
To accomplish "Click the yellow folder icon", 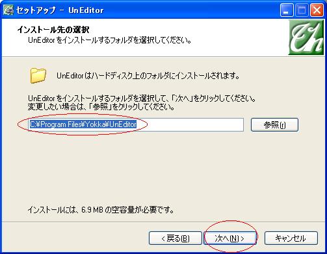I will tap(38, 75).
